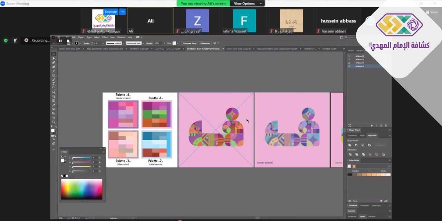Activate the Zoom magnifier tool
Screen dimensions: 442x221
pos(54,122)
